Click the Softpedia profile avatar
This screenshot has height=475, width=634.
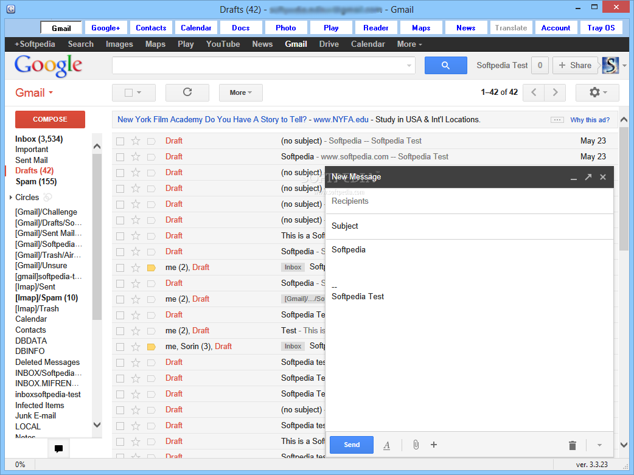pos(610,65)
